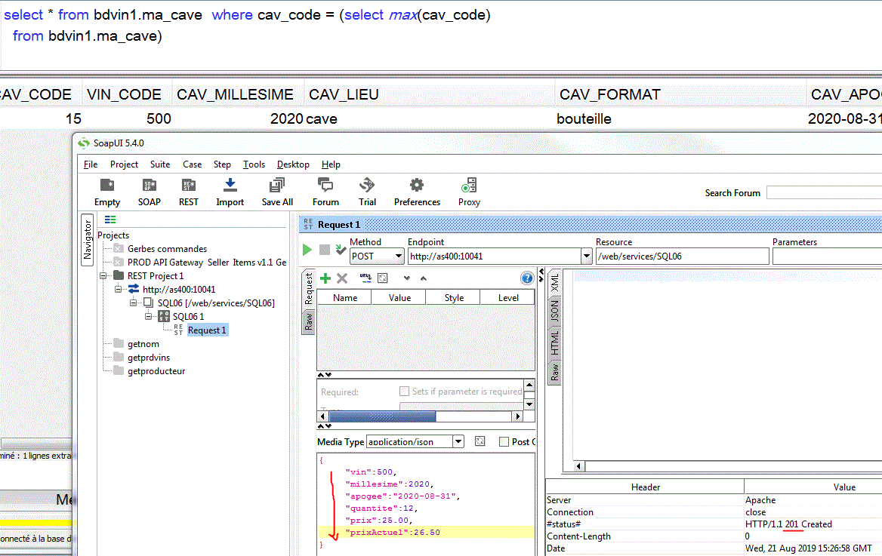Click the Save All toolbar icon
The width and height of the screenshot is (882, 556).
(x=276, y=186)
